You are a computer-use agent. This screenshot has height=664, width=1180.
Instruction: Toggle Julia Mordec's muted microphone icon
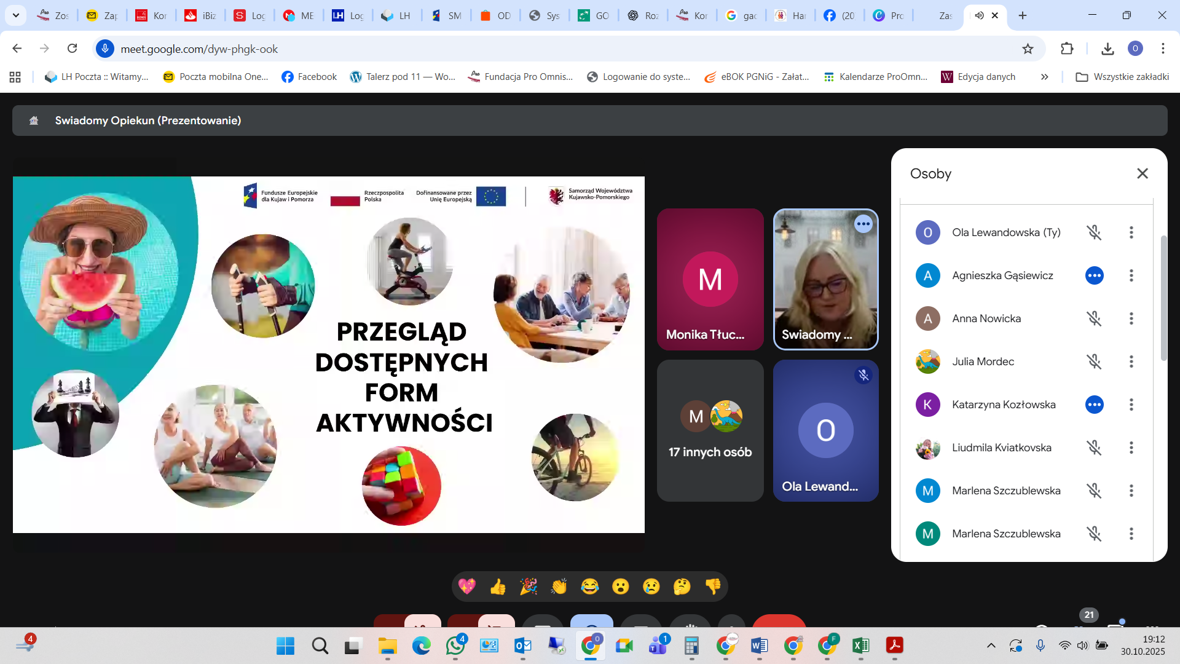point(1094,362)
